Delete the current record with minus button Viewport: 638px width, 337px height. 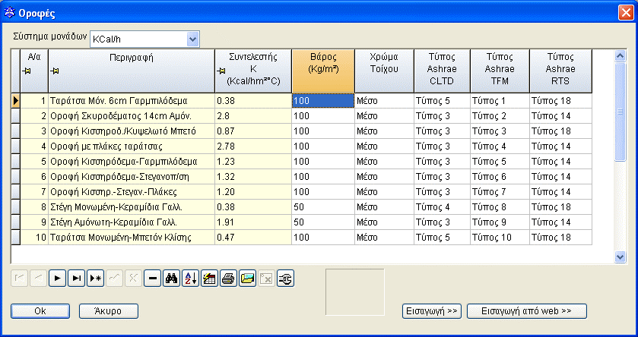[x=153, y=279]
